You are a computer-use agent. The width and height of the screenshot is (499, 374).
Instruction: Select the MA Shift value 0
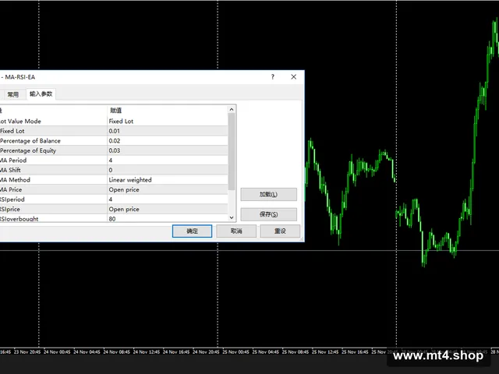pyautogui.click(x=111, y=170)
